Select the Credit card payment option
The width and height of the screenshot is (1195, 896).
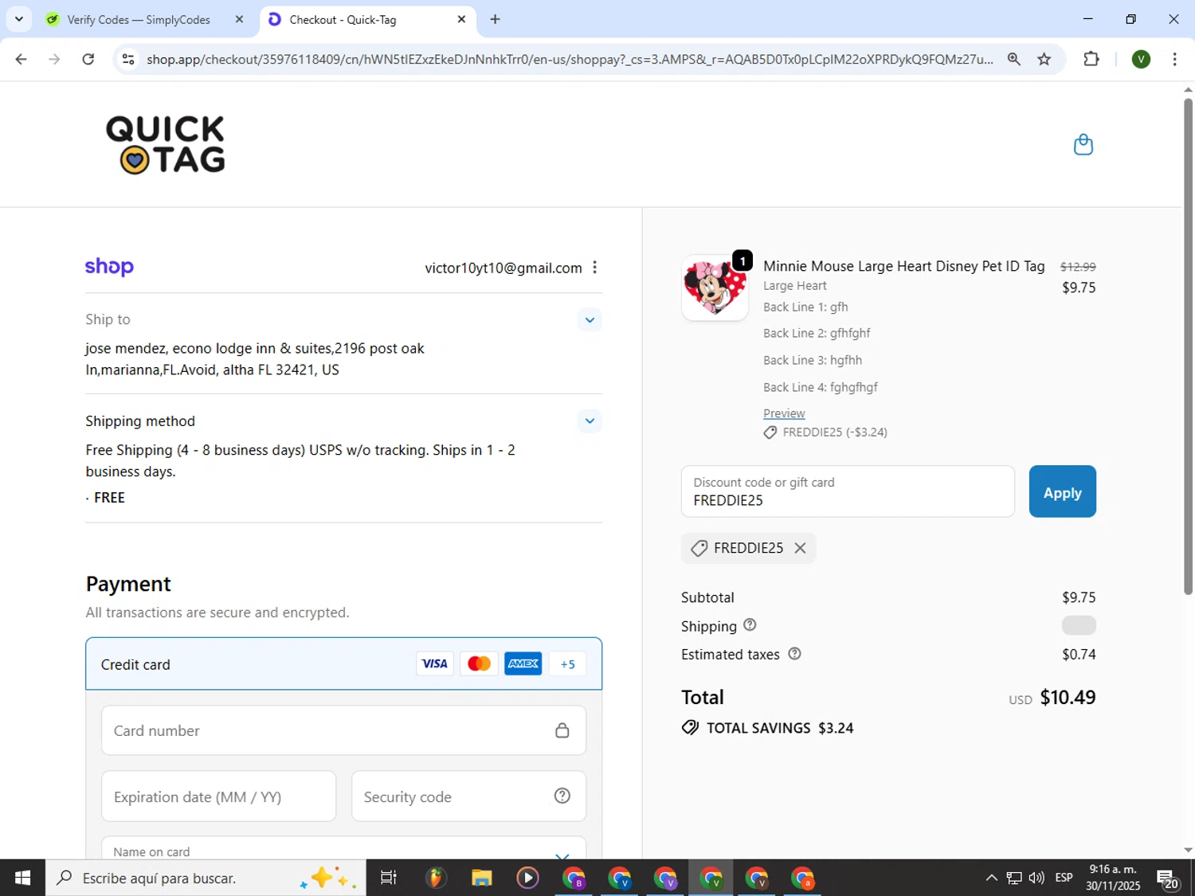click(344, 663)
